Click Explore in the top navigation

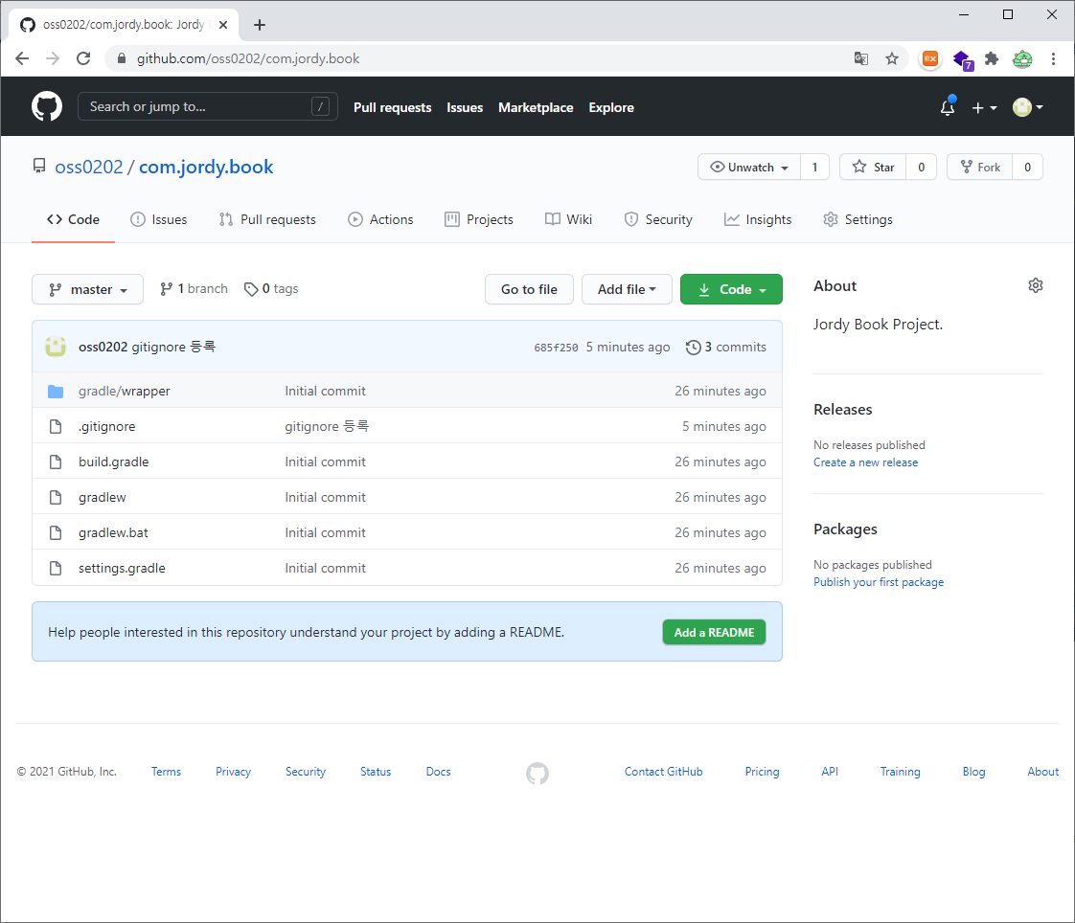click(611, 107)
